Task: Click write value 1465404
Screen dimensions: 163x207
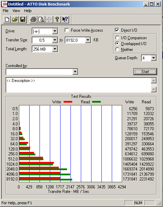Action: (130, 164)
